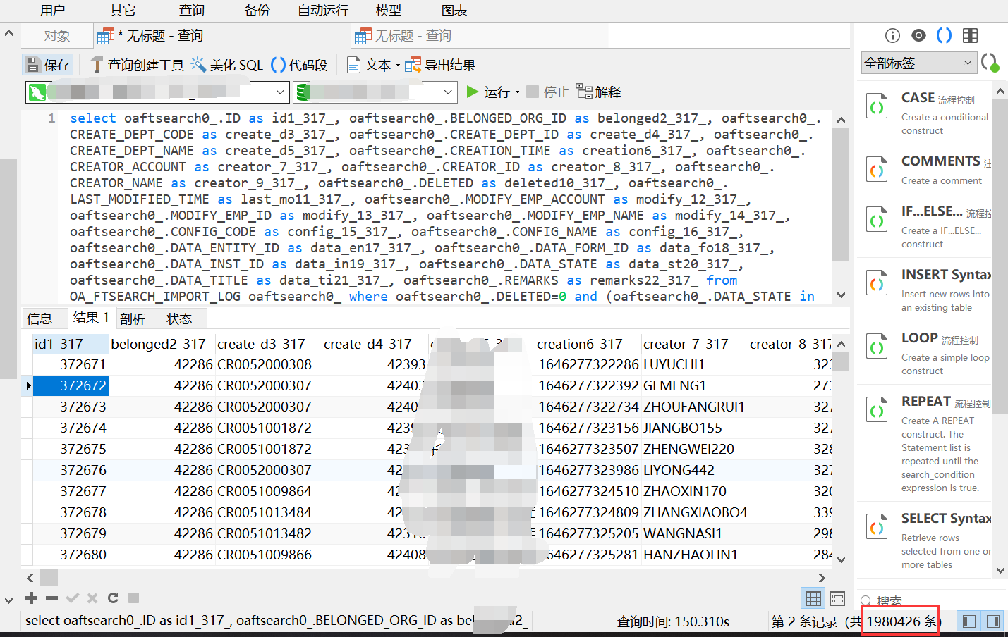
Task: Stop the running query
Action: click(x=547, y=92)
